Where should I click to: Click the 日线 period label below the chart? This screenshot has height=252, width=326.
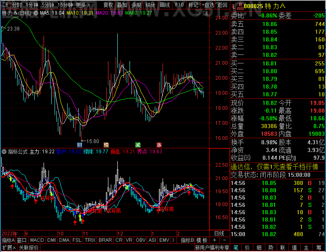pyautogui.click(x=219, y=234)
